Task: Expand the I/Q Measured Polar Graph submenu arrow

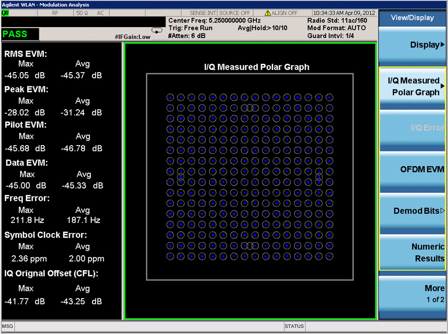Action: [442, 86]
